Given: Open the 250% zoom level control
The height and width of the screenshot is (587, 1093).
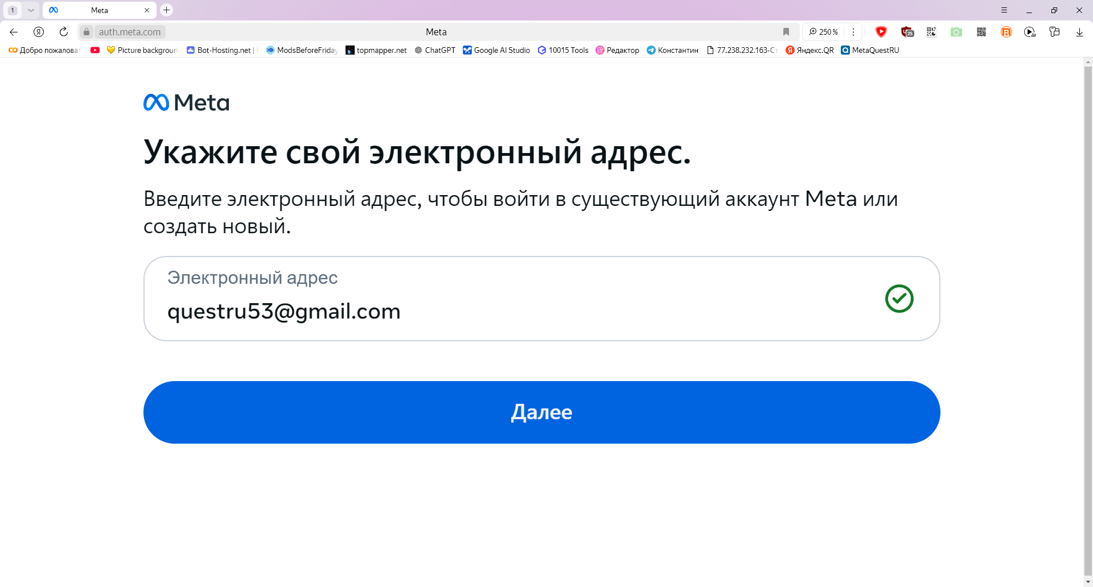Looking at the screenshot, I should point(824,32).
